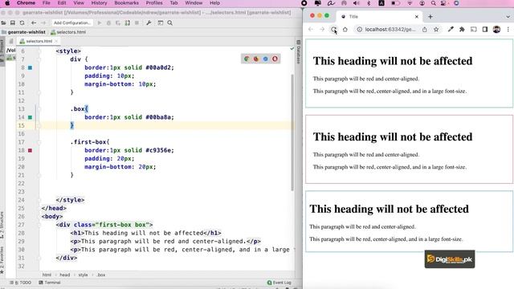This screenshot has width=514, height=289.
Task: Click the project structure window icon
Action: tap(161, 23)
